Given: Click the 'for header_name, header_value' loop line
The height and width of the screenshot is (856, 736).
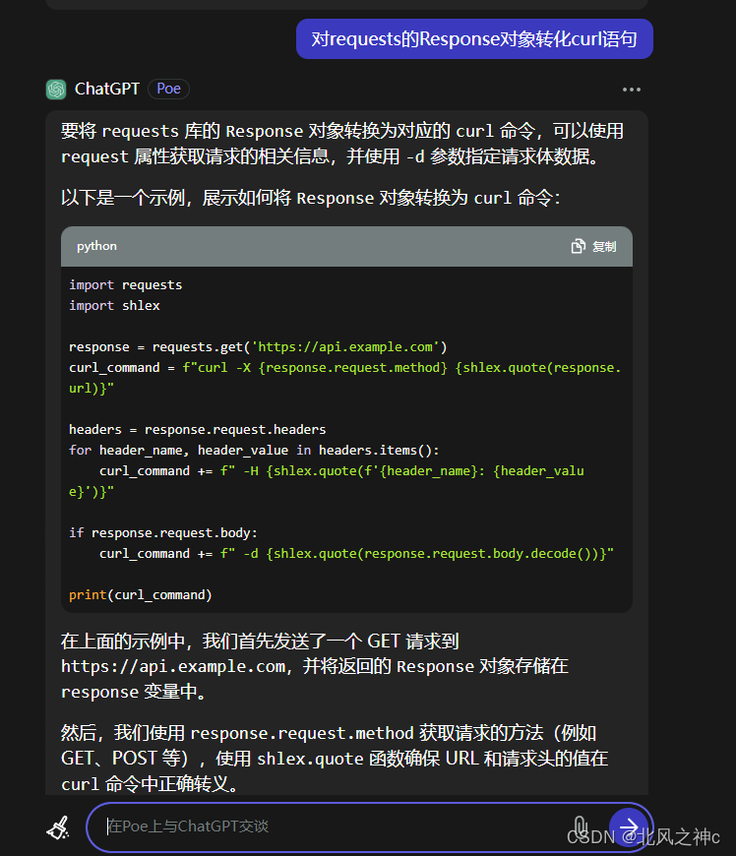Looking at the screenshot, I should 254,451.
